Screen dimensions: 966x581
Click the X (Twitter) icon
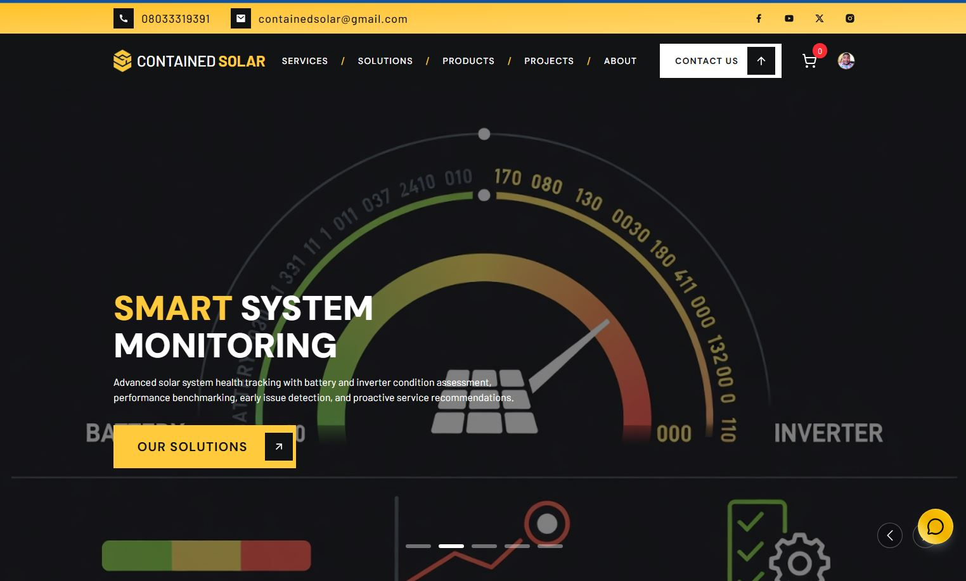tap(819, 18)
